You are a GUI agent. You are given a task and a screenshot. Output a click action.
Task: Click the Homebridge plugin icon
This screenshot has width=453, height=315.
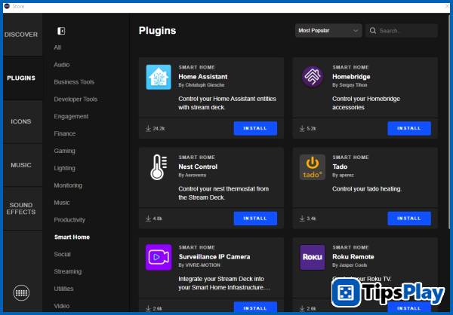coord(313,77)
